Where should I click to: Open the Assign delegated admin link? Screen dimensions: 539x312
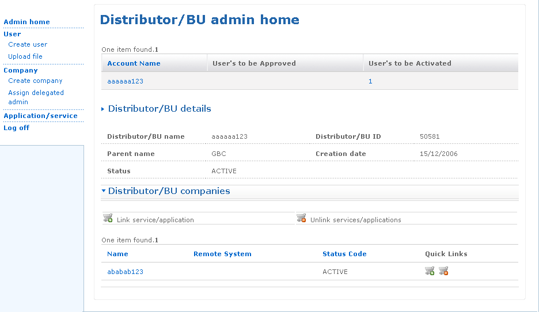click(36, 97)
